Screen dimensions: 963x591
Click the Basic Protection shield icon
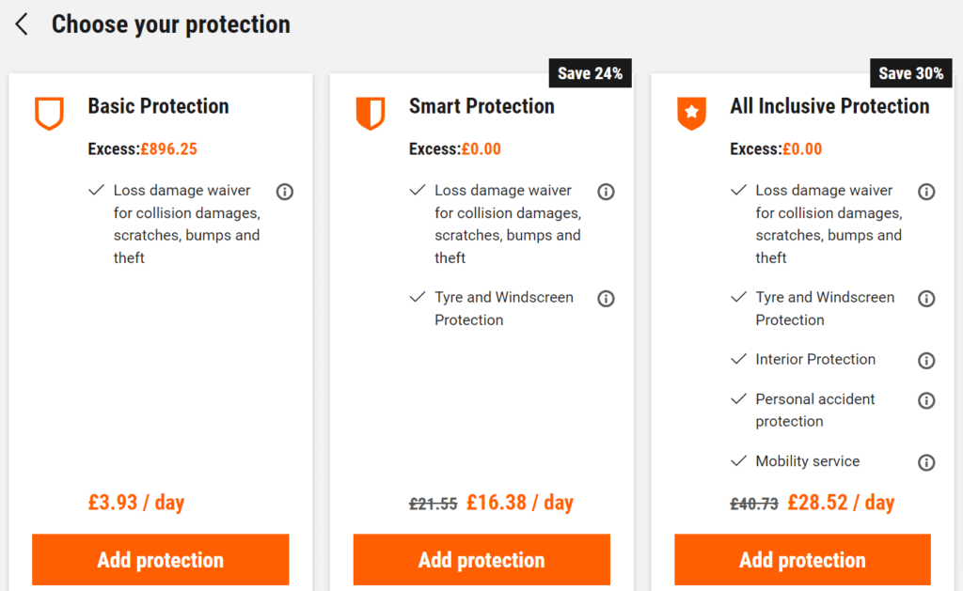[49, 114]
